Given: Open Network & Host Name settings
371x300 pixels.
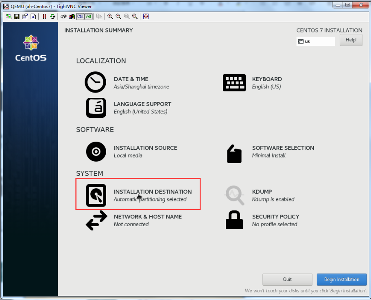Looking at the screenshot, I should [x=96, y=220].
